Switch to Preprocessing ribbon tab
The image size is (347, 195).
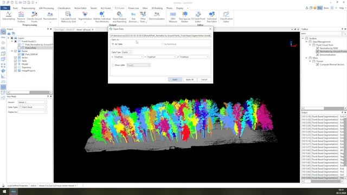(28, 8)
